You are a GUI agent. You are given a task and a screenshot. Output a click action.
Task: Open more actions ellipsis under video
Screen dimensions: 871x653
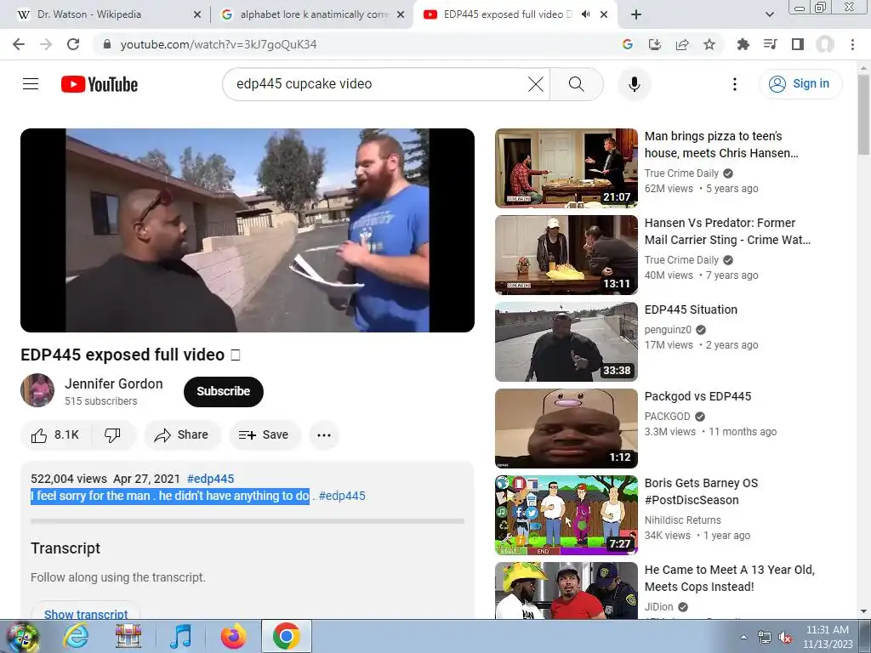(x=324, y=434)
